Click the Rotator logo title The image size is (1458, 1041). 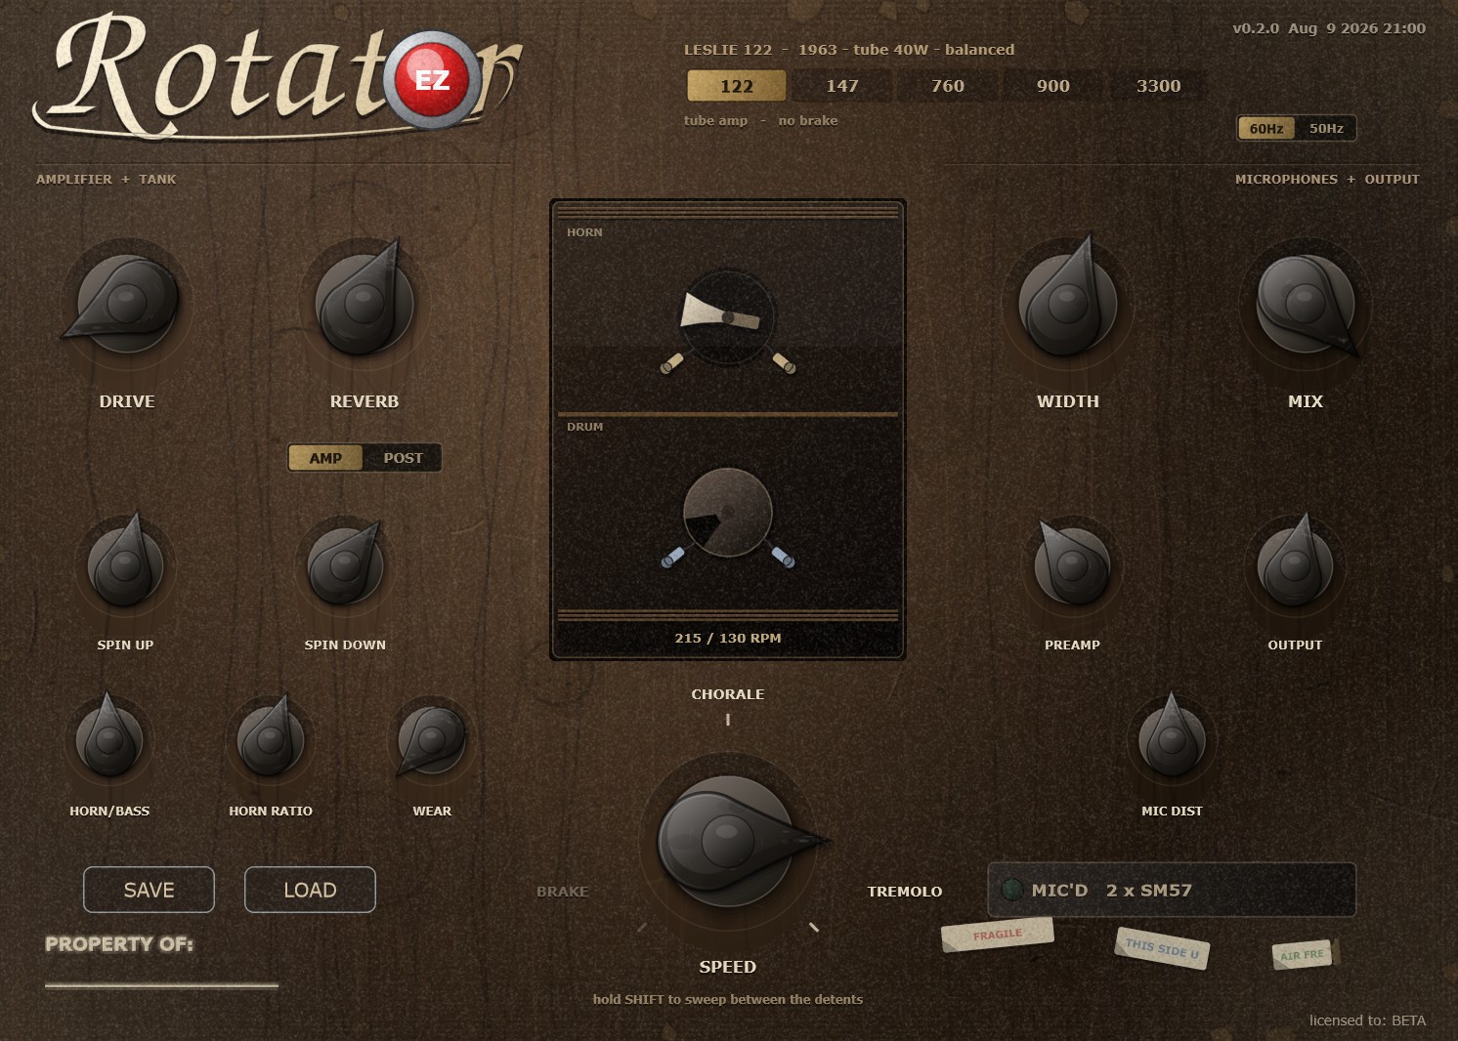(x=279, y=76)
